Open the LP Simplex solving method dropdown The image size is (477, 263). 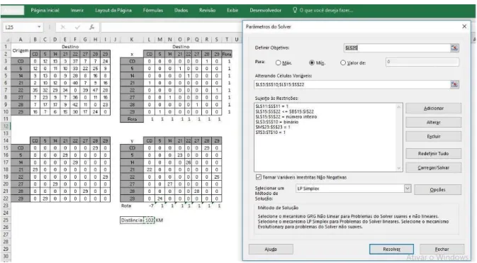(x=408, y=189)
